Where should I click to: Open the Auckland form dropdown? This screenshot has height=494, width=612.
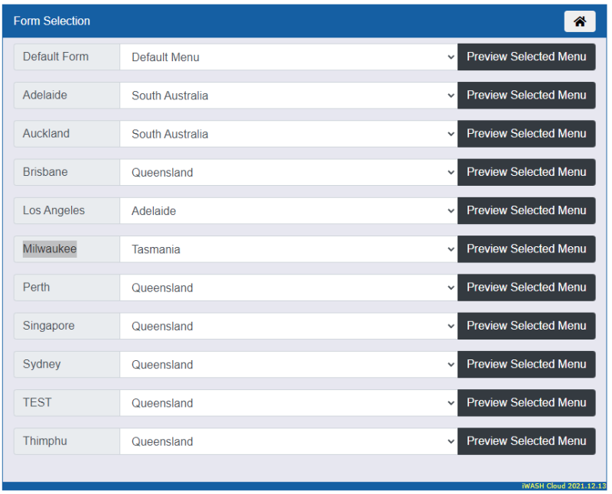pos(288,134)
